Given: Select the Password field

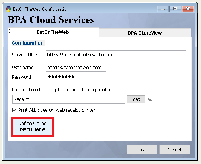Looking at the screenshot, I should (76, 77).
